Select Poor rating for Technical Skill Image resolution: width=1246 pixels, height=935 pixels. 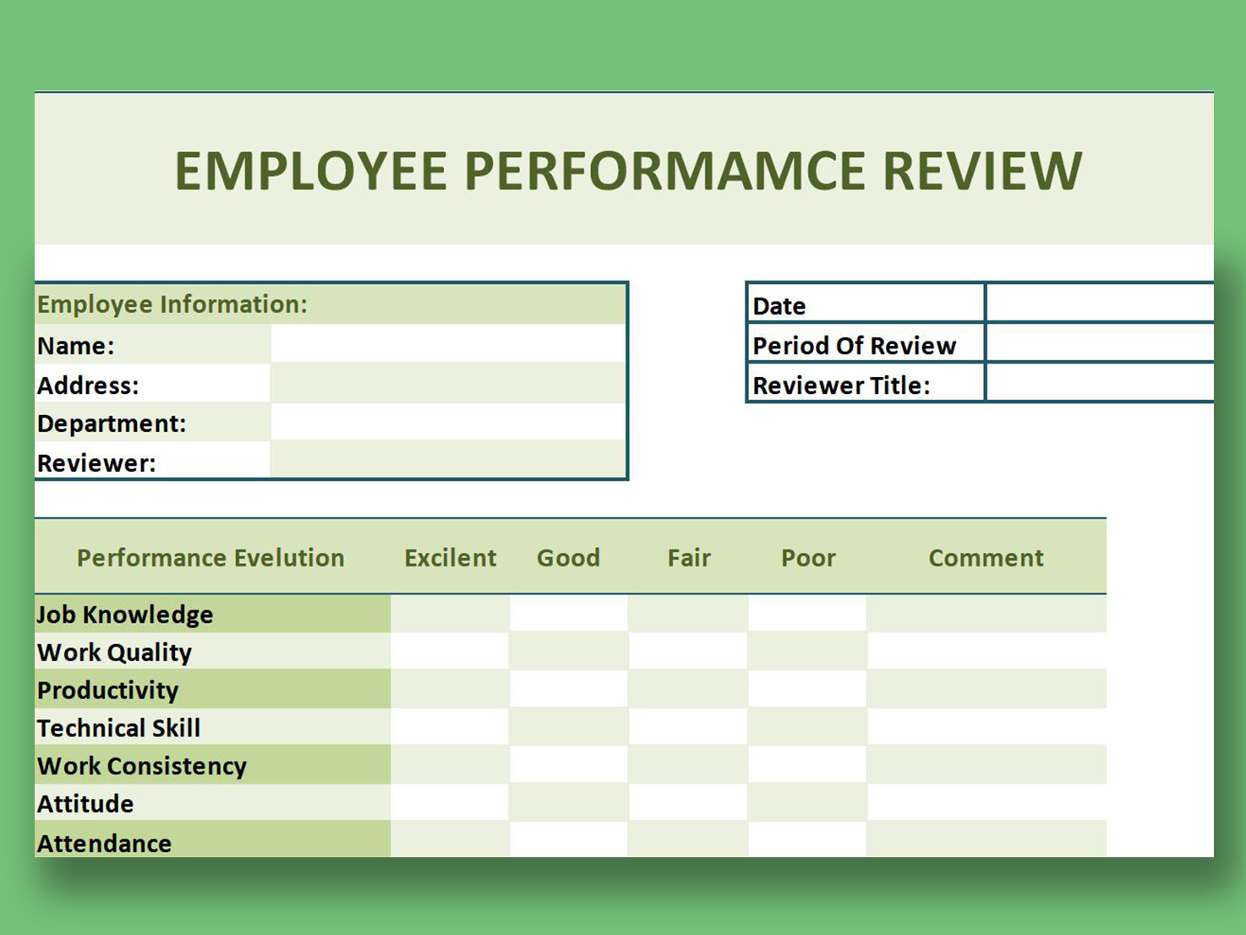[806, 728]
